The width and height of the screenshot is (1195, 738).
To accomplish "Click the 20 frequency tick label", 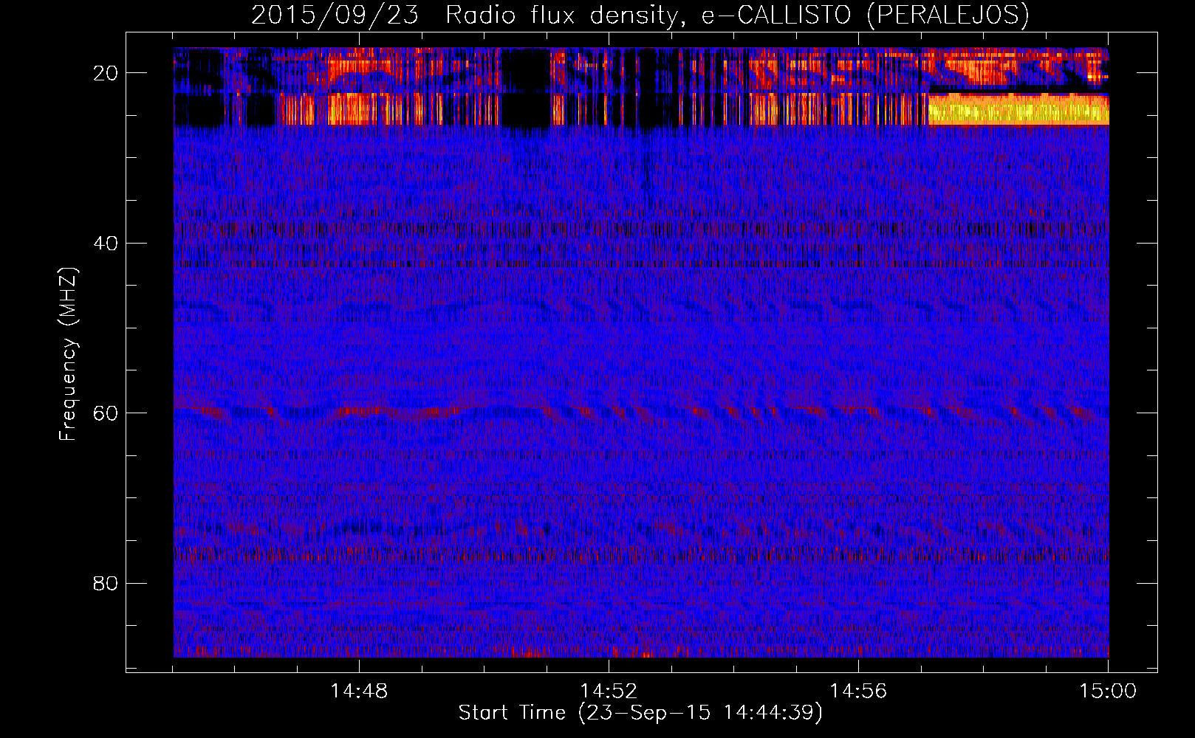I will pyautogui.click(x=106, y=73).
